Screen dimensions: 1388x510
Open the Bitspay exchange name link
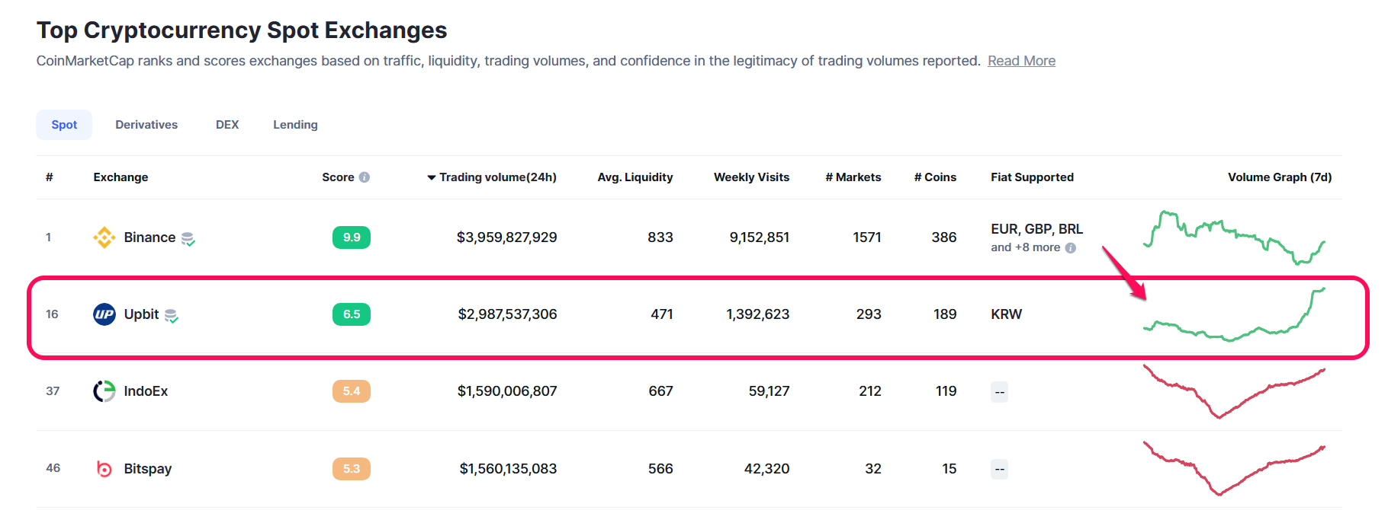(148, 469)
